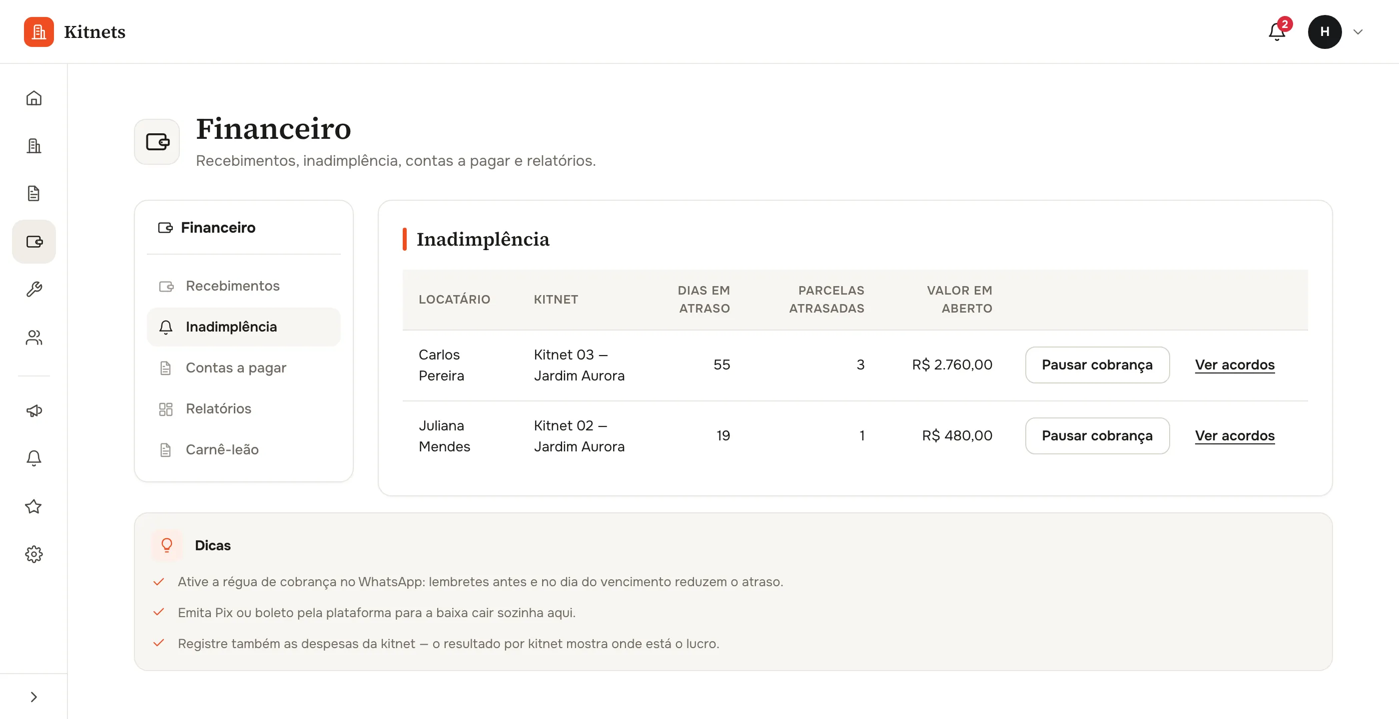Click the Dias em atraso column header
Screen dimensions: 1399x719
703,300
